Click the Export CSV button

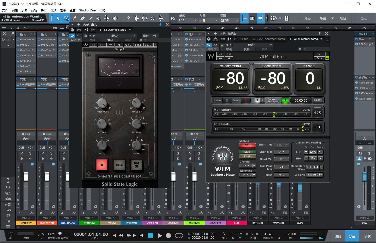click(315, 175)
